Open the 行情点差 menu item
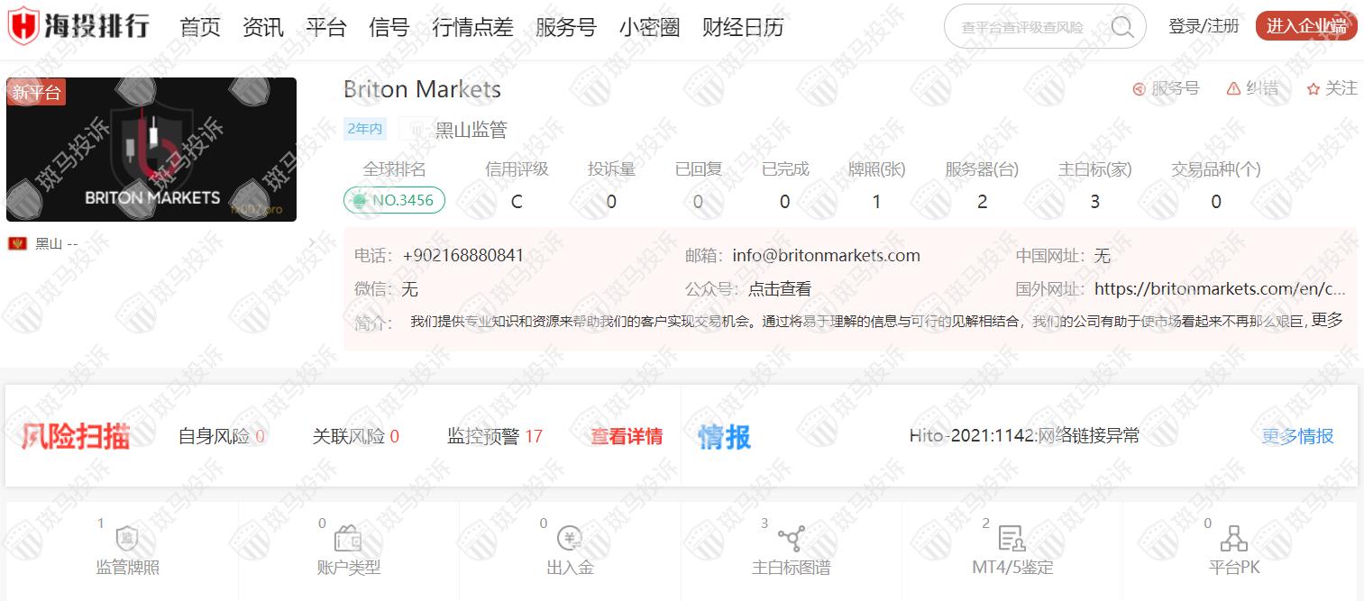1364x601 pixels. [472, 27]
